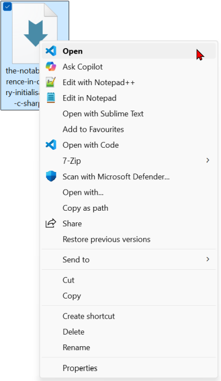Image resolution: width=221 pixels, height=381 pixels.
Task: Select Restore previous versions
Action: click(x=129, y=239)
